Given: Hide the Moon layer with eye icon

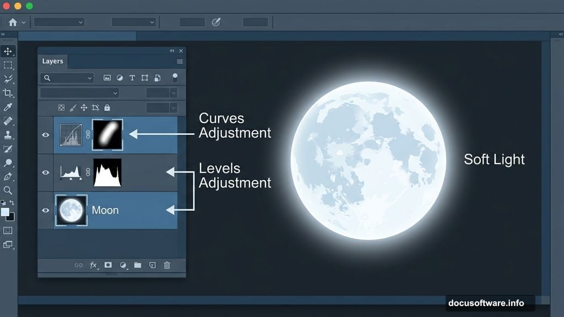Looking at the screenshot, I should [46, 210].
